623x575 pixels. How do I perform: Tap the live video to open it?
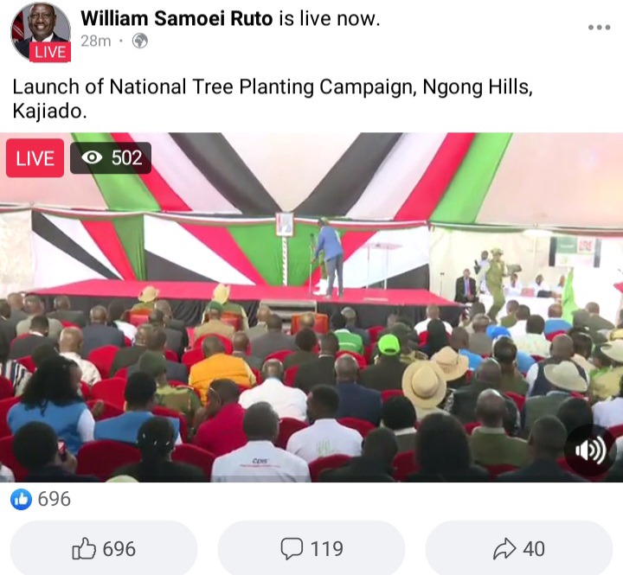311,307
